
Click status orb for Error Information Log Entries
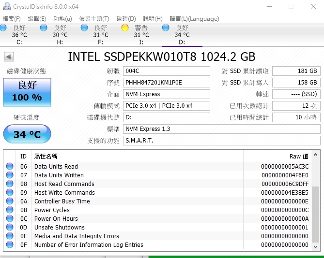point(10,244)
